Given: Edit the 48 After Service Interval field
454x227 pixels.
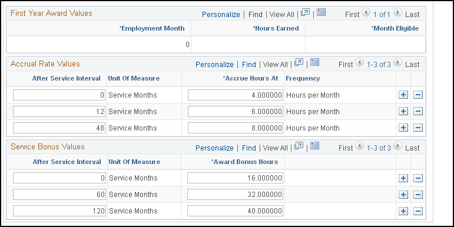Looking at the screenshot, I should click(x=59, y=128).
